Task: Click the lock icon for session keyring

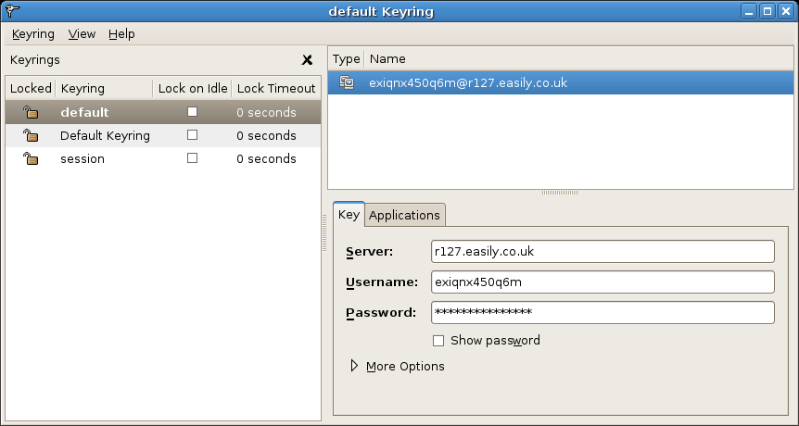Action: 31,158
